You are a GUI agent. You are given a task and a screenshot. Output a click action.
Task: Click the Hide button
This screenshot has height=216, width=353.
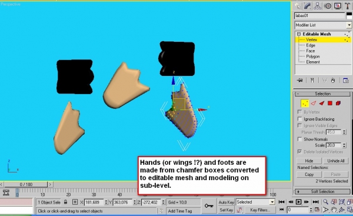click(309, 161)
